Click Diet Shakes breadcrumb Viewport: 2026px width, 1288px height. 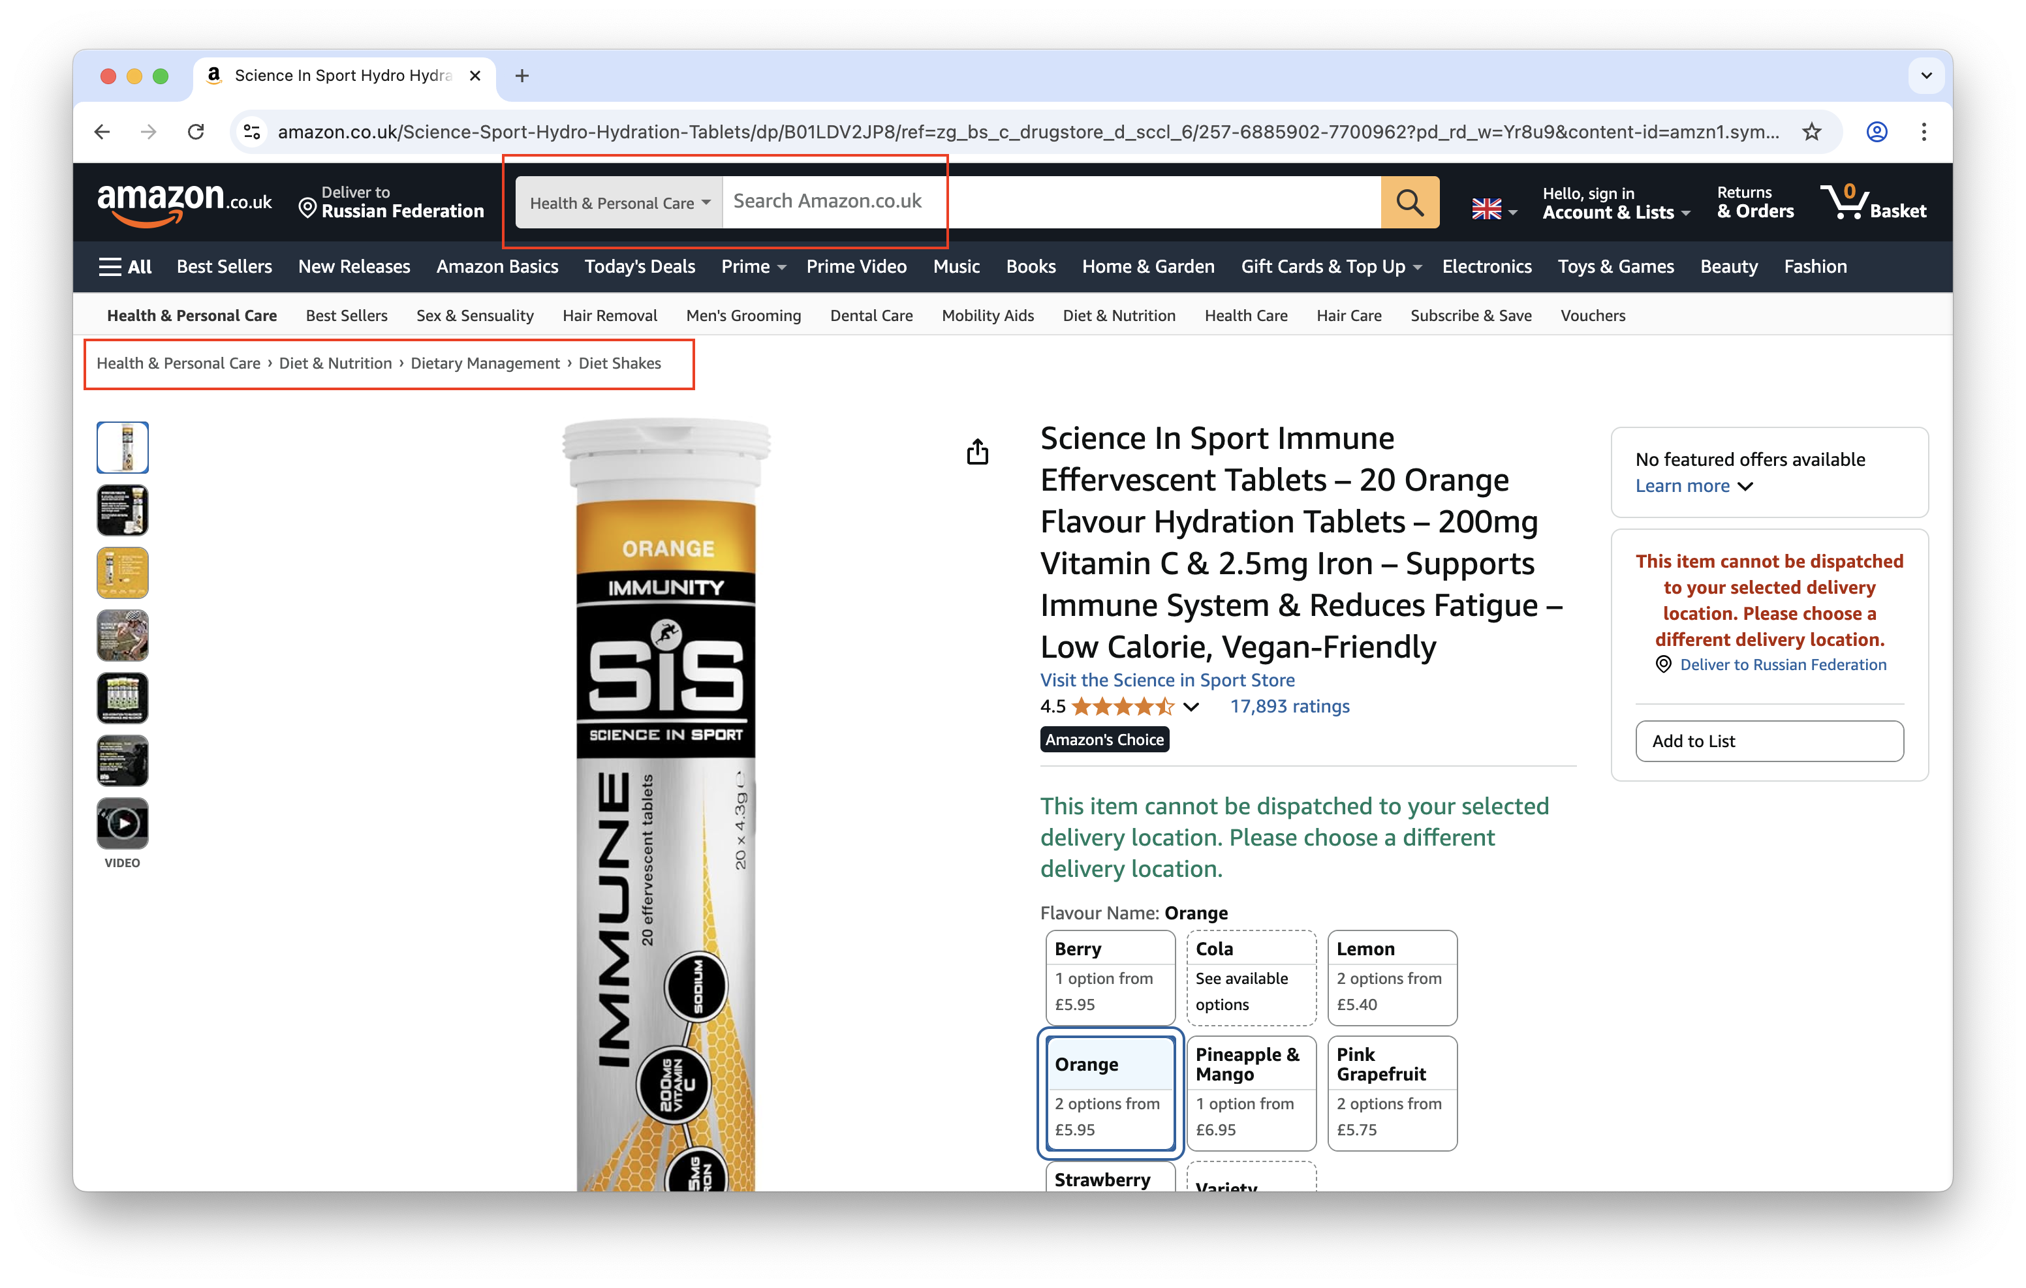(619, 363)
